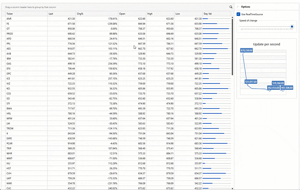Click the 878,338.00 chart data label

(x=246, y=51)
